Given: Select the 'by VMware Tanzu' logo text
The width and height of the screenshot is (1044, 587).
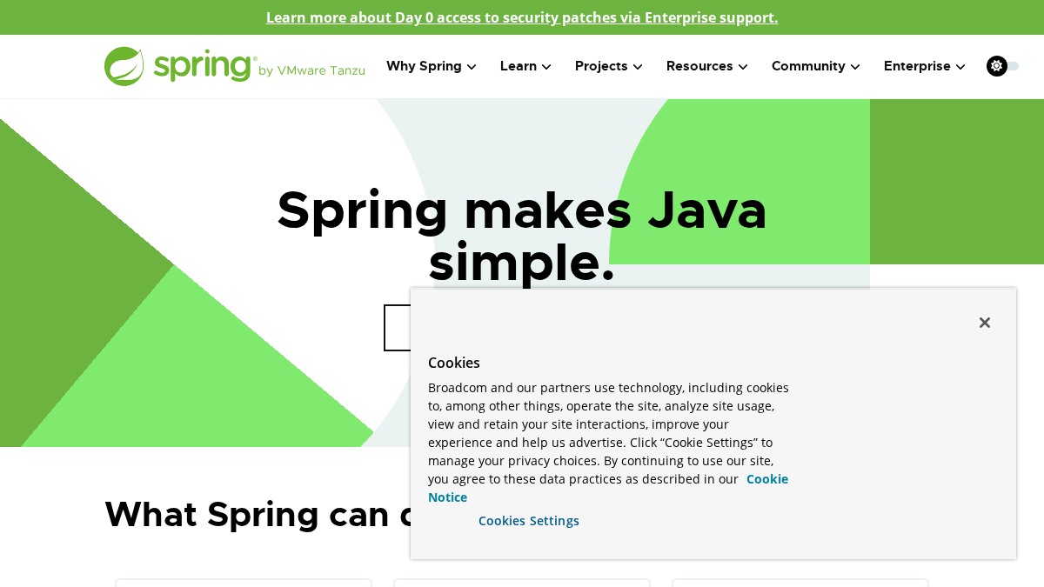Looking at the screenshot, I should 311,70.
